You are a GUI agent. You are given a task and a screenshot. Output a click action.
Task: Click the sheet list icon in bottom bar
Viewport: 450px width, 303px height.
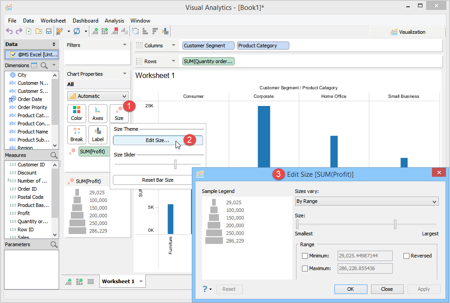91,281
